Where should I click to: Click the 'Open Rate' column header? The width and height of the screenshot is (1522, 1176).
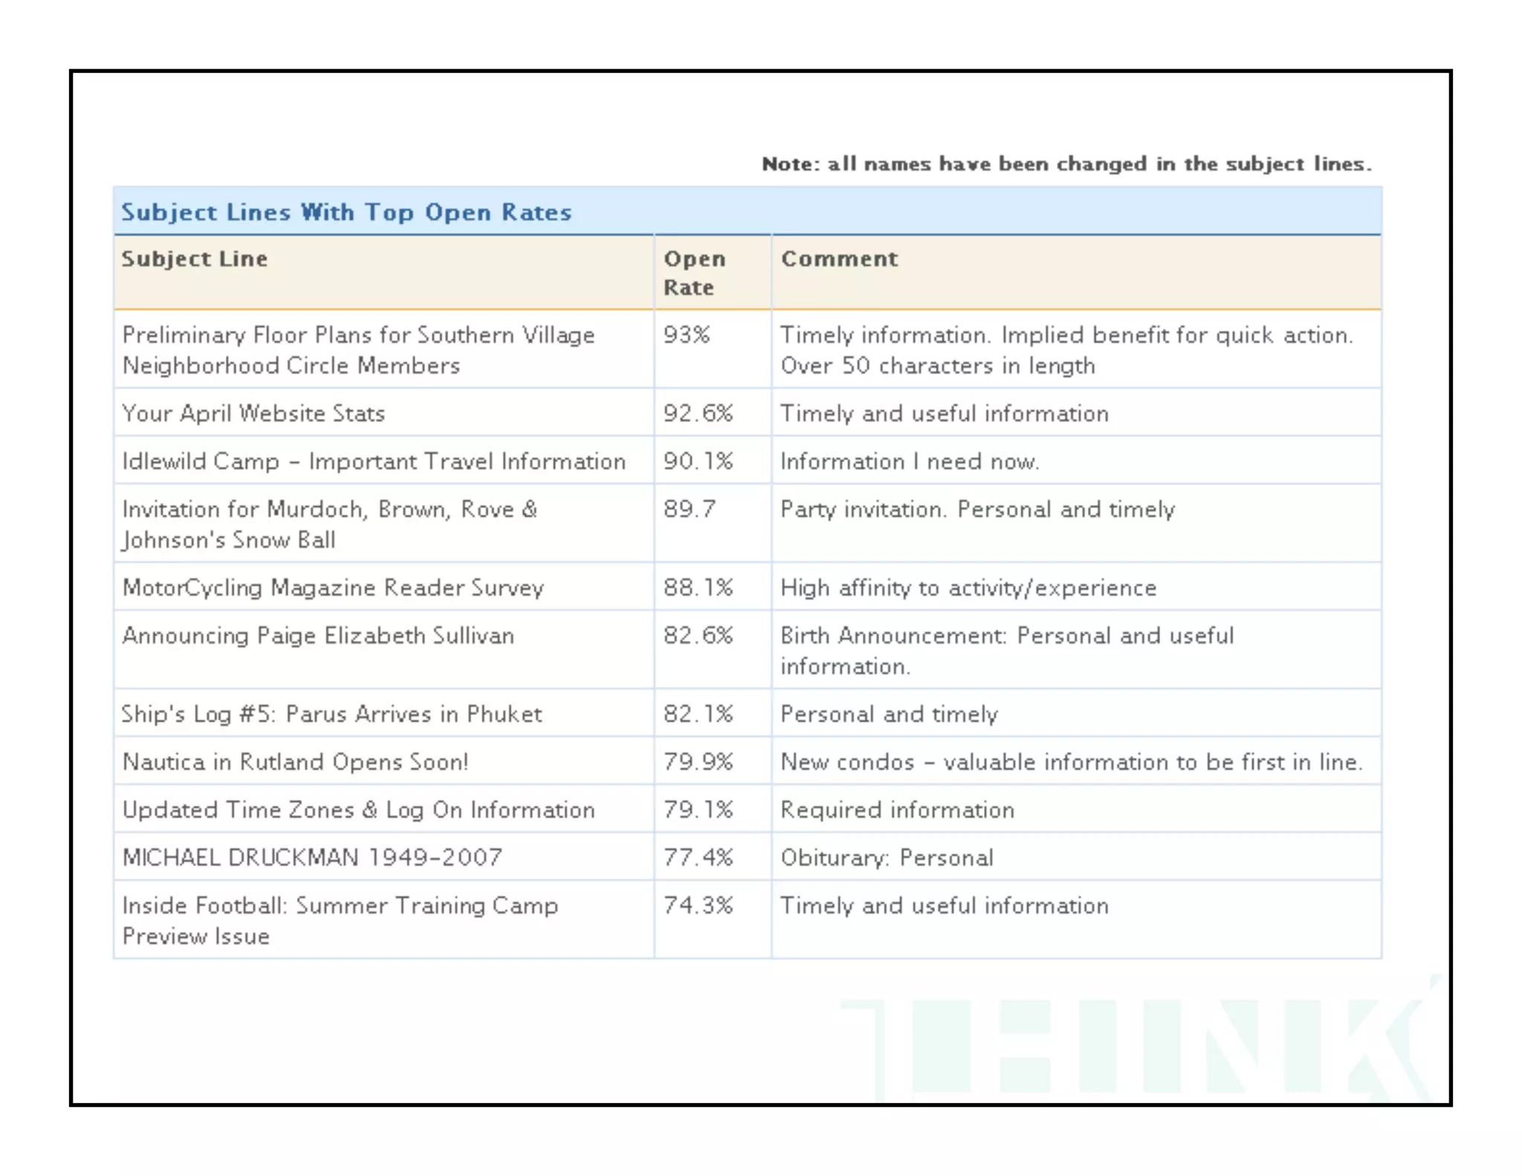[x=694, y=273]
